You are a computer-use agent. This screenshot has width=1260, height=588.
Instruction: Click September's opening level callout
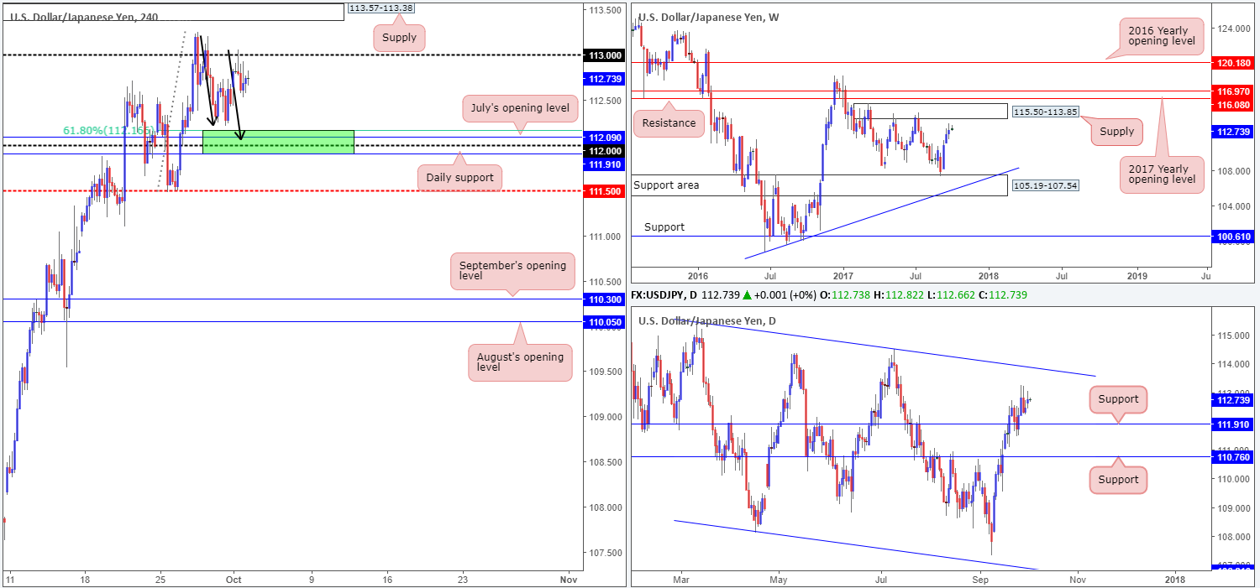click(512, 270)
